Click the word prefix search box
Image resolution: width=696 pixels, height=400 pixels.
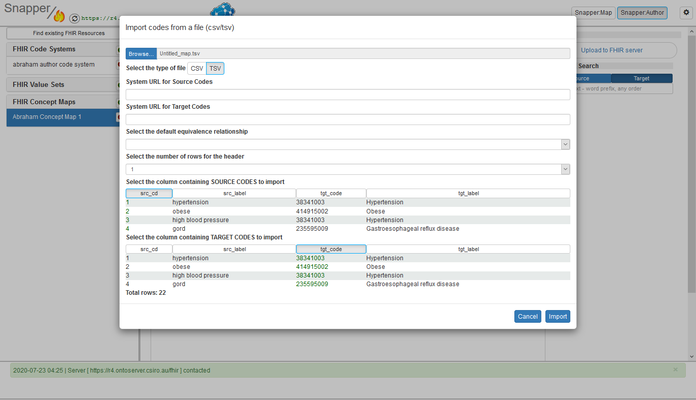pos(624,88)
